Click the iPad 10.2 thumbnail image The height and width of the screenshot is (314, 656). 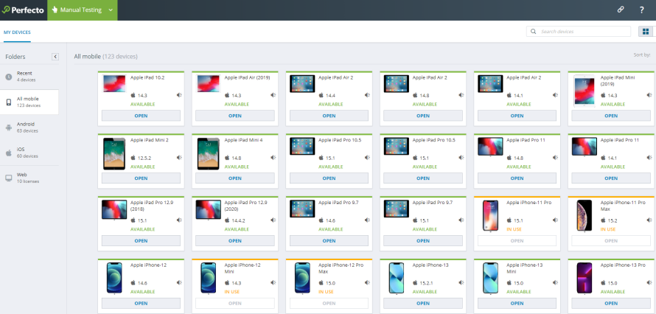click(114, 83)
